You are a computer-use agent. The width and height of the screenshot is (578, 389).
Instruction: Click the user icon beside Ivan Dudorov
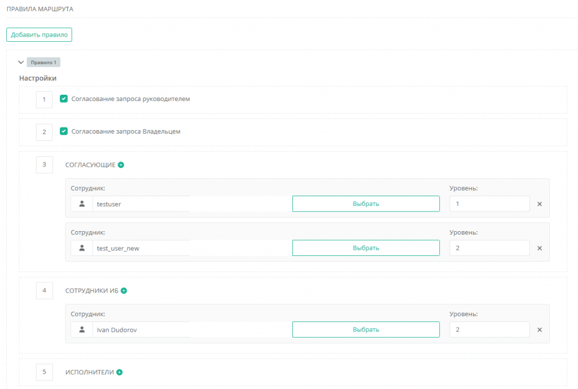(82, 330)
